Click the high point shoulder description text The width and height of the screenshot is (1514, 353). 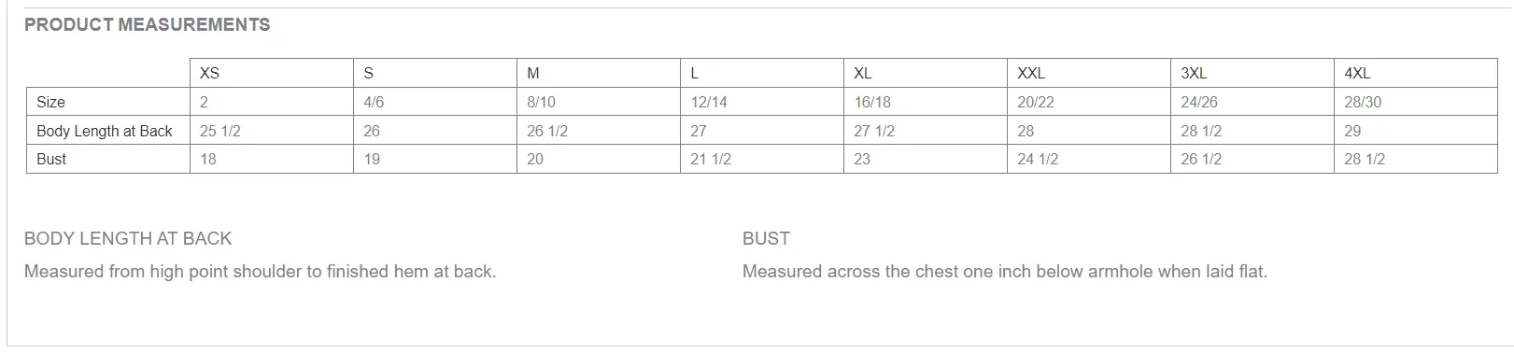(x=260, y=272)
